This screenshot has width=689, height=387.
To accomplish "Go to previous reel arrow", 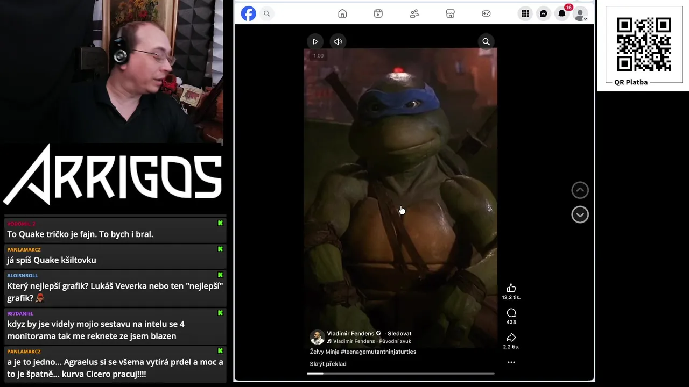I will tap(580, 190).
